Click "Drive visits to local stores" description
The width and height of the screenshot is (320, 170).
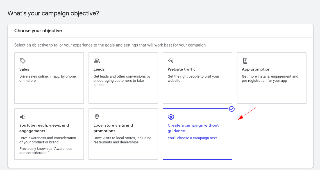122,140
